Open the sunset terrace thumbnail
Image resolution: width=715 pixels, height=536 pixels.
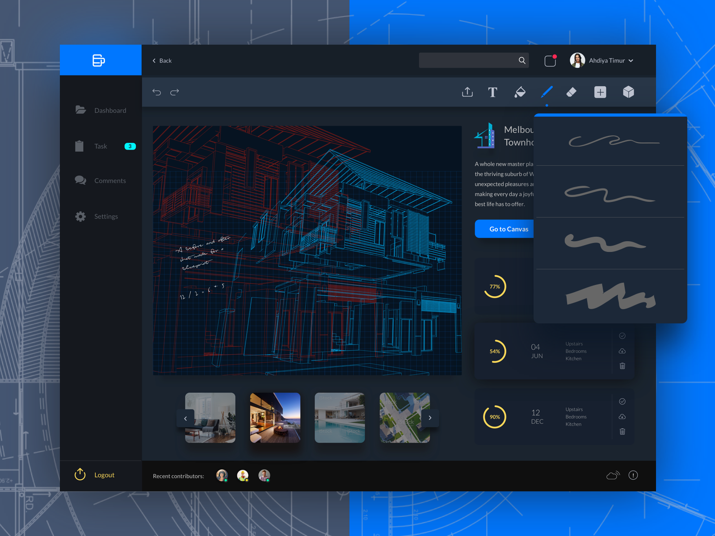(275, 418)
